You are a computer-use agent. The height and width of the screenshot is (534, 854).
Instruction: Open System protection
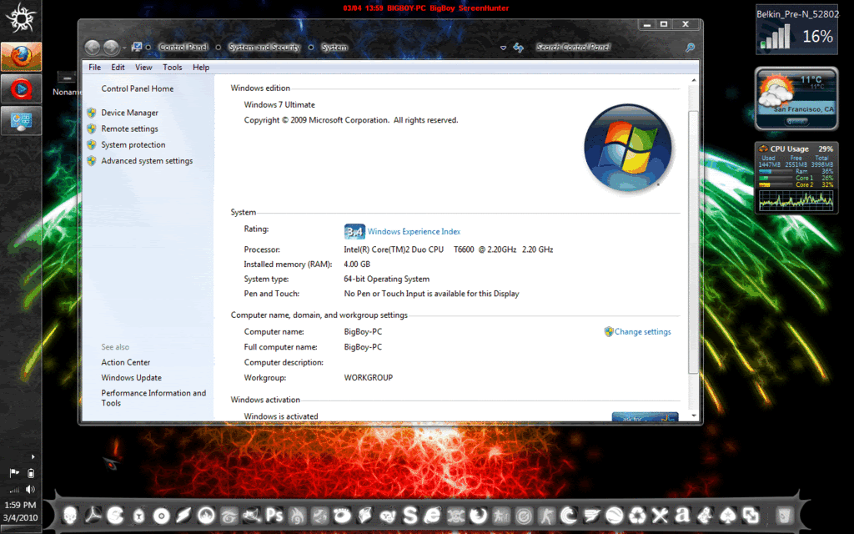[133, 145]
